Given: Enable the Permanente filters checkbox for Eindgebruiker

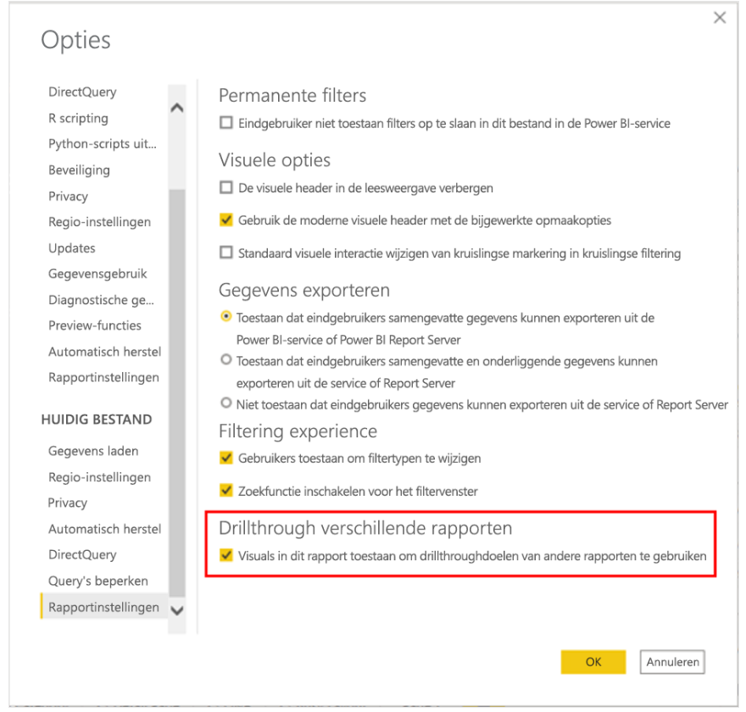Looking at the screenshot, I should 226,123.
